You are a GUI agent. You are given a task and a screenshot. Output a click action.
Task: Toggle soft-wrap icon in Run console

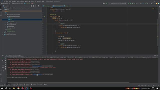pos(5,62)
